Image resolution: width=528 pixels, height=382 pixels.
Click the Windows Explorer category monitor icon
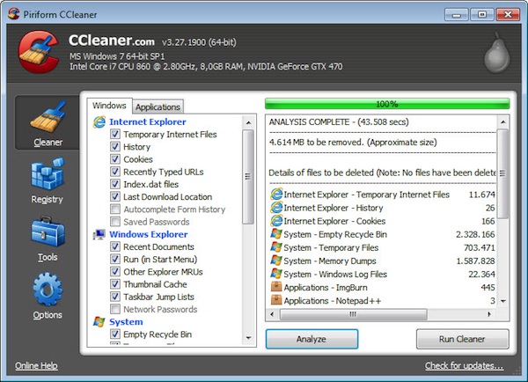[99, 234]
